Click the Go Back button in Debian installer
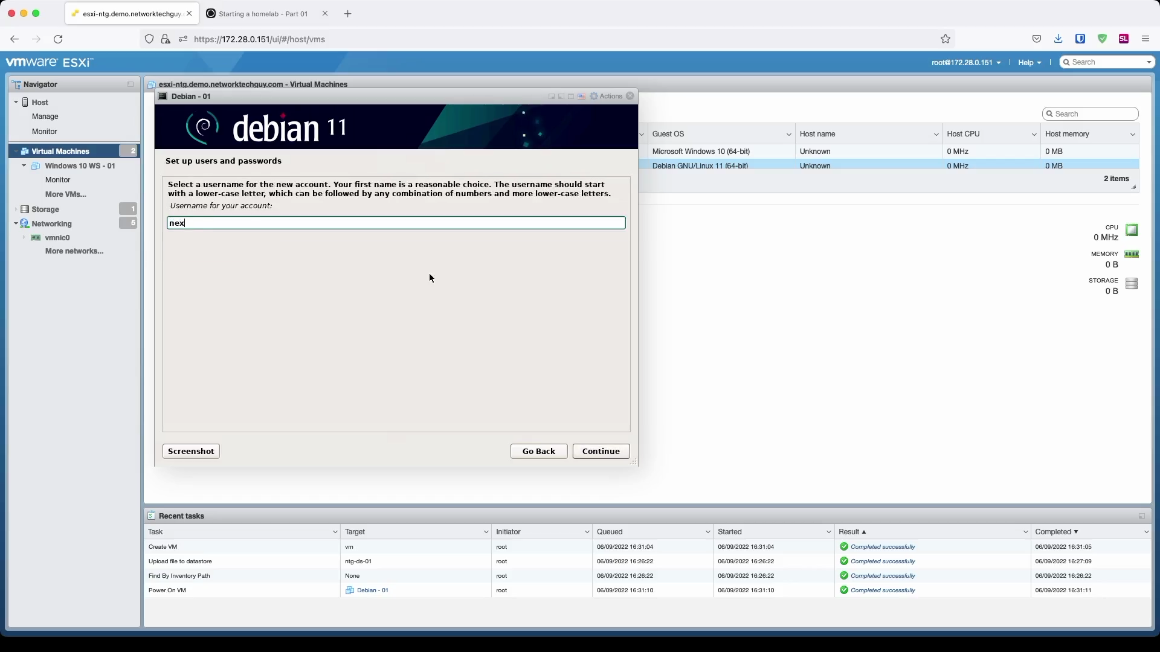The width and height of the screenshot is (1160, 652). [539, 452]
